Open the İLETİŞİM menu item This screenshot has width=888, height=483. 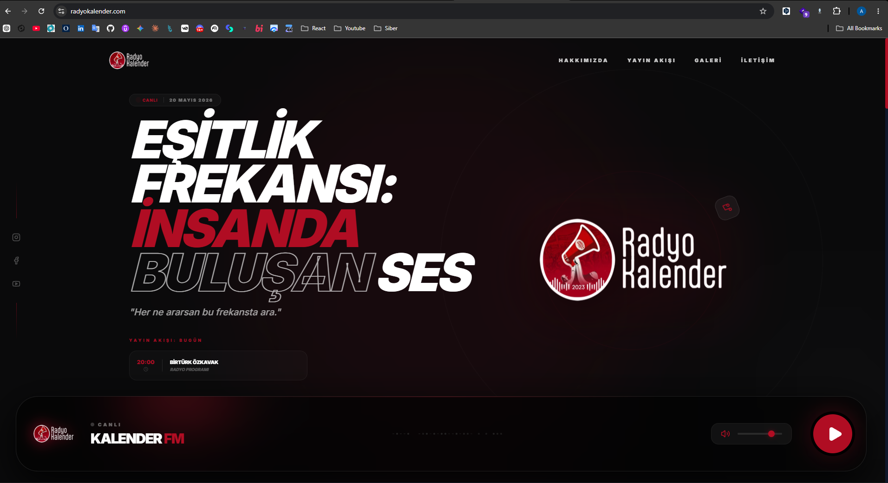pyautogui.click(x=757, y=60)
